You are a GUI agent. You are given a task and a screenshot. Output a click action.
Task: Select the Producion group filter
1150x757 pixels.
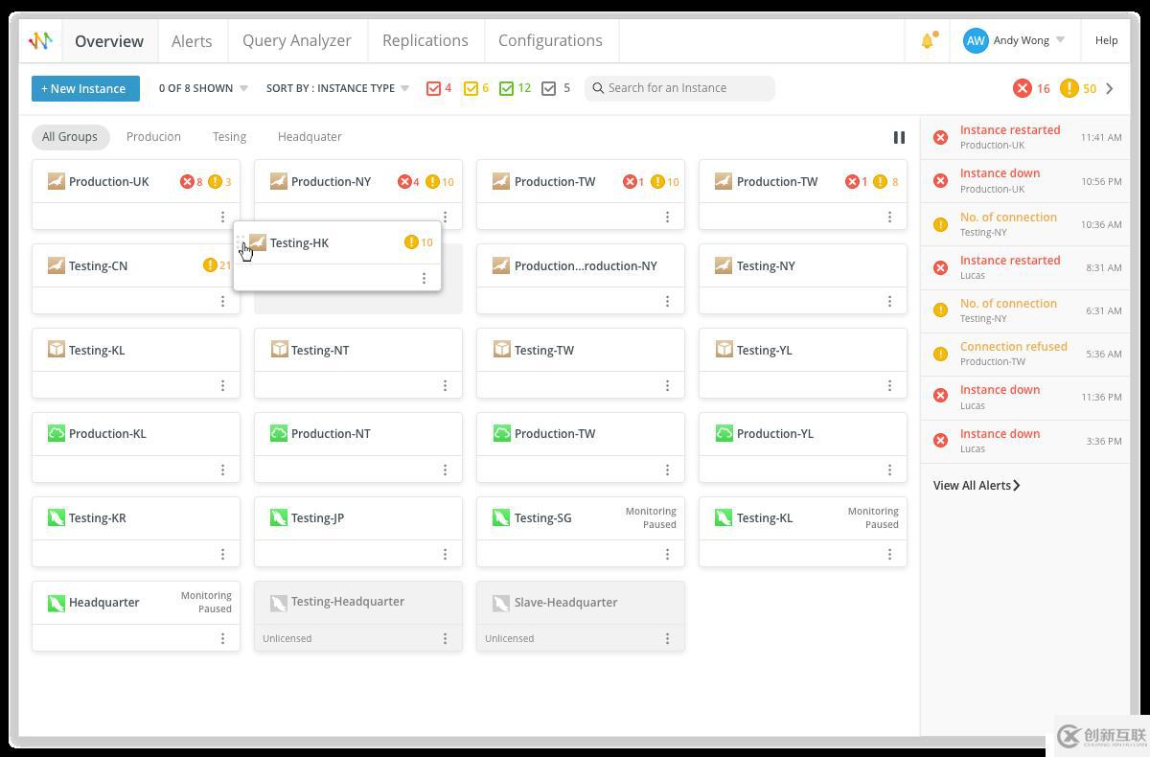153,136
